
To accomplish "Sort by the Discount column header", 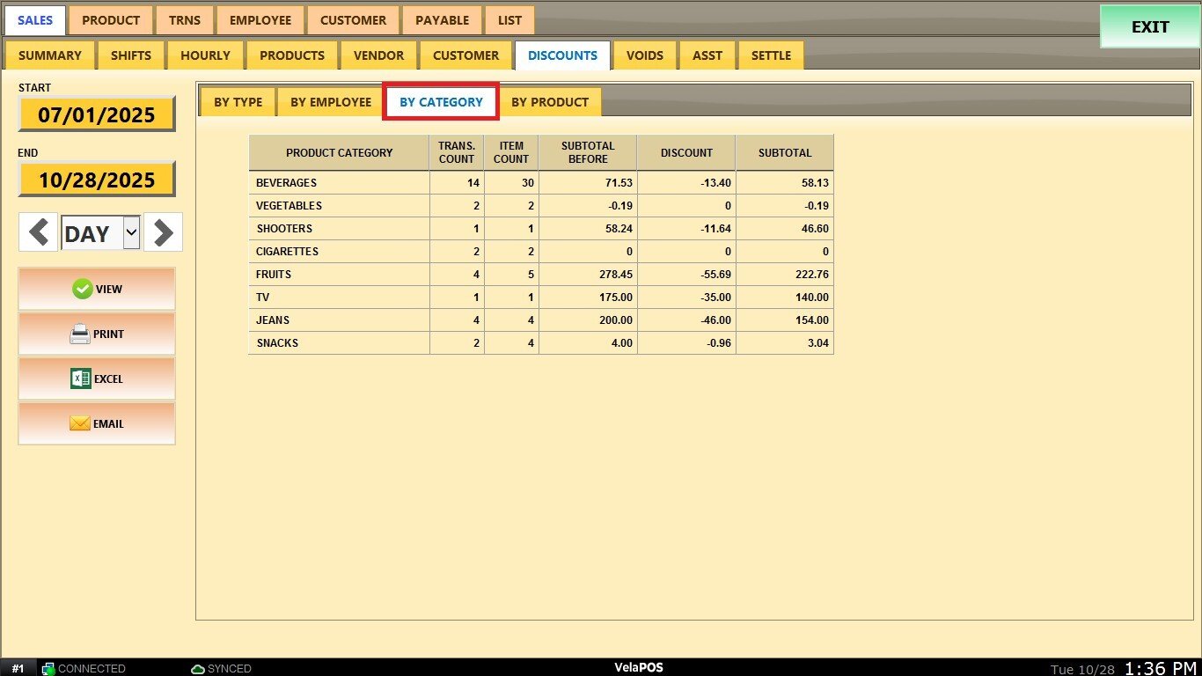I will click(x=686, y=153).
